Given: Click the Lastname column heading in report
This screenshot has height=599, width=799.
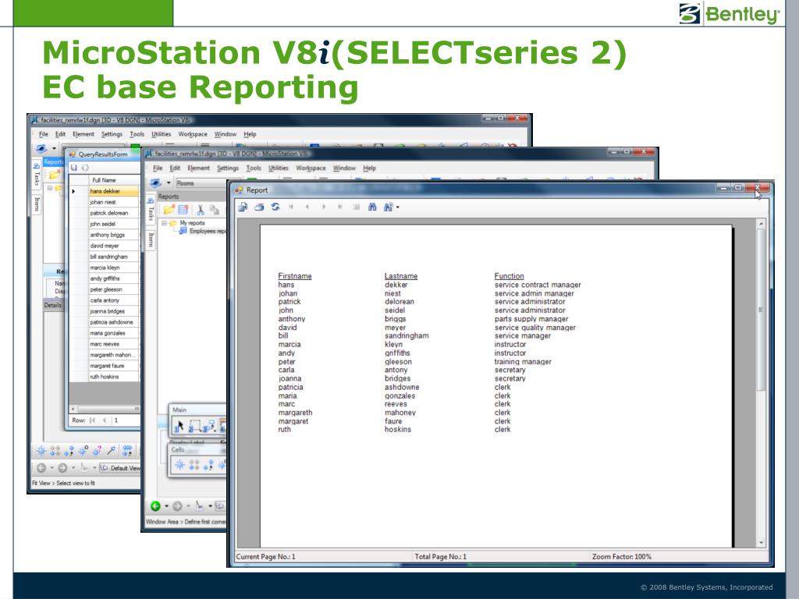Looking at the screenshot, I should coord(401,275).
